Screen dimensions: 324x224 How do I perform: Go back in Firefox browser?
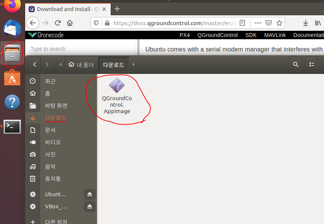click(x=33, y=23)
